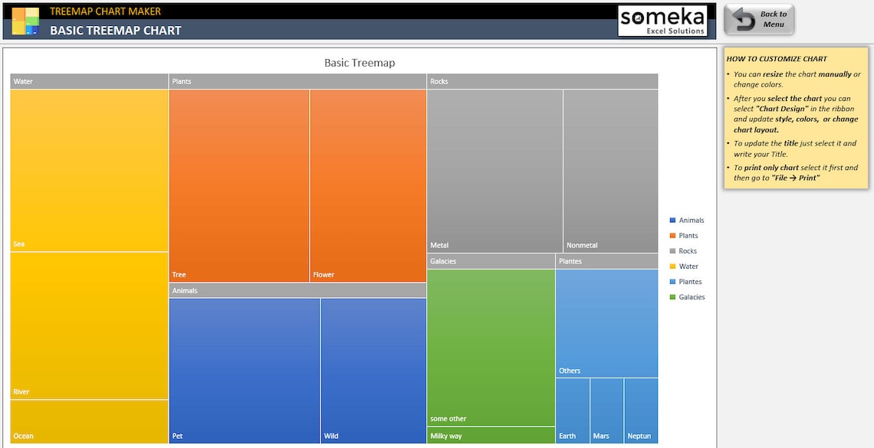Click the Nonmetal treemap block
Image resolution: width=874 pixels, height=448 pixels.
(x=611, y=171)
